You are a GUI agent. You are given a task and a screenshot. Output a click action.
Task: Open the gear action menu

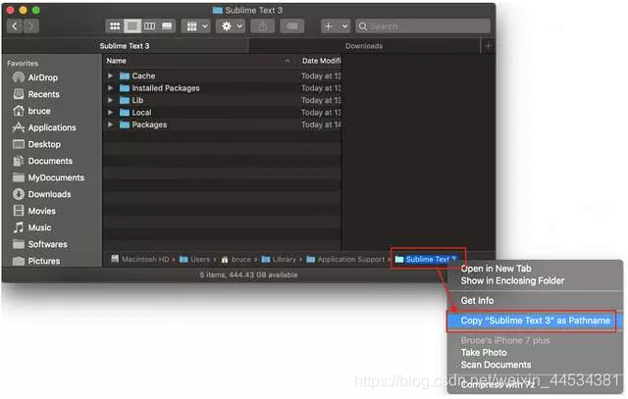click(231, 26)
